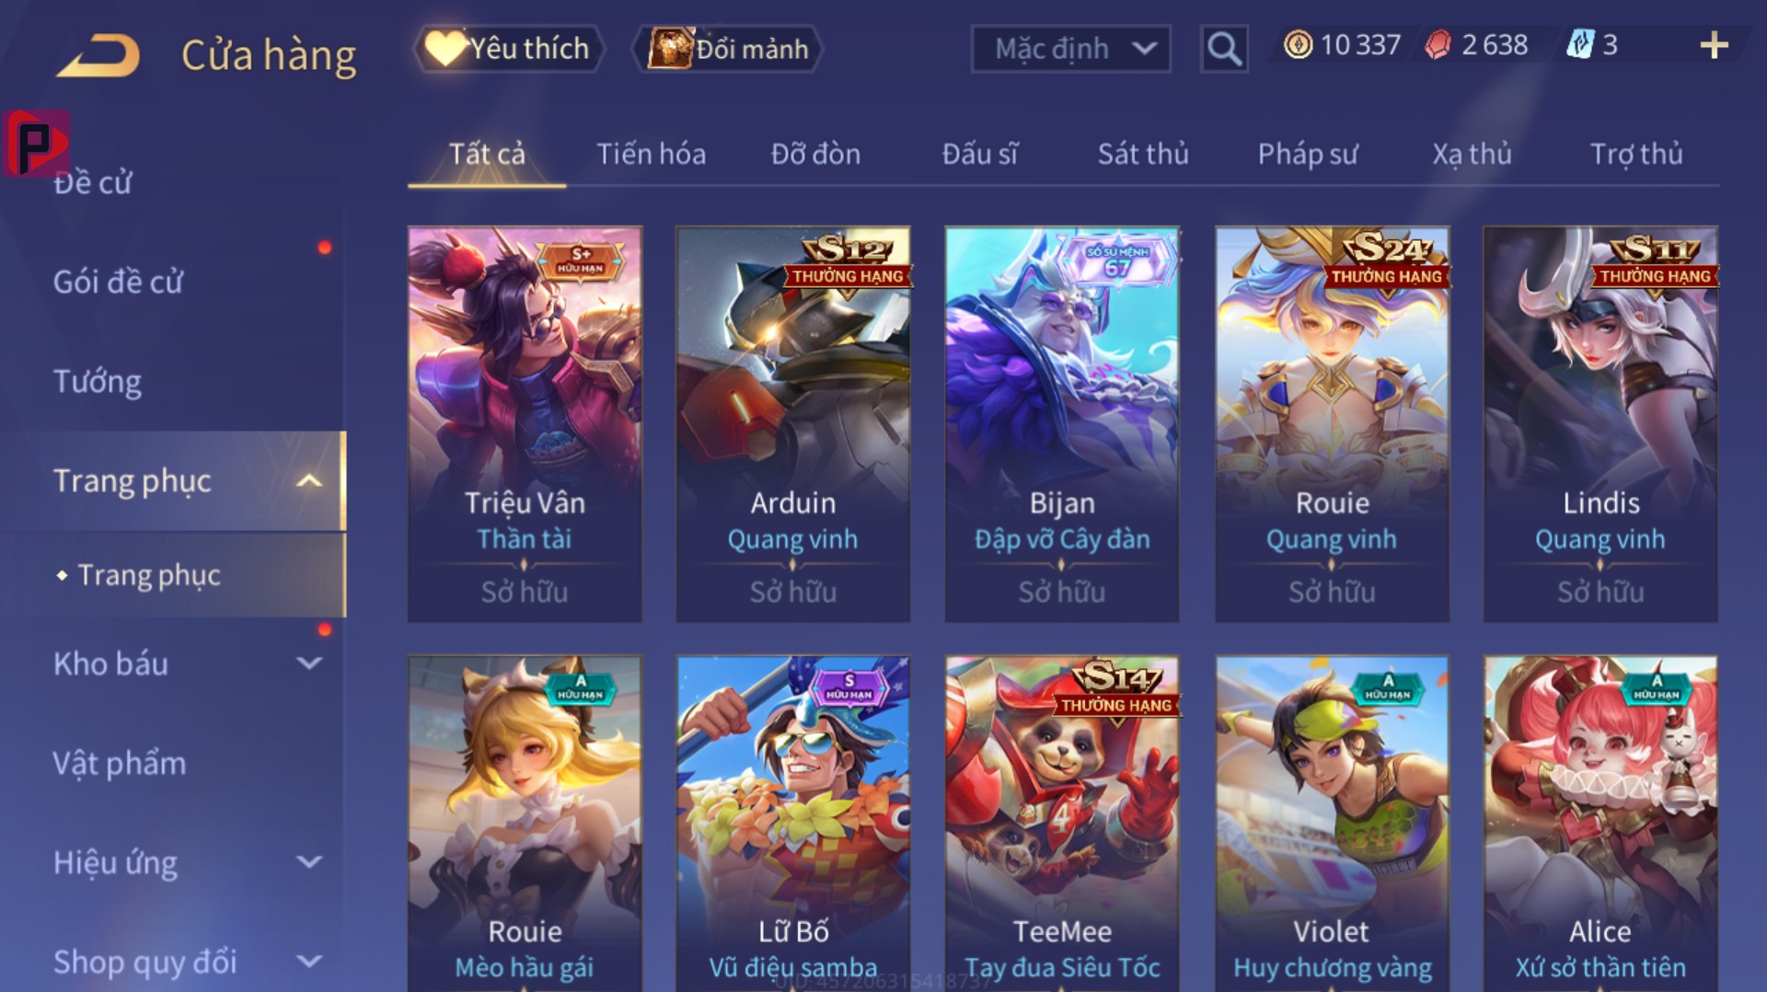This screenshot has height=992, width=1767.
Task: Expand the Shop quy đổi section
Action: coord(310,962)
